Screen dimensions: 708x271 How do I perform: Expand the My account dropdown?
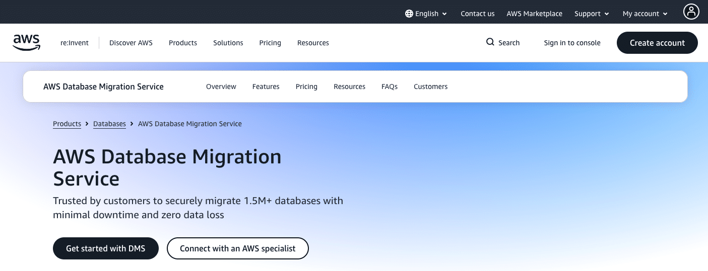(646, 14)
